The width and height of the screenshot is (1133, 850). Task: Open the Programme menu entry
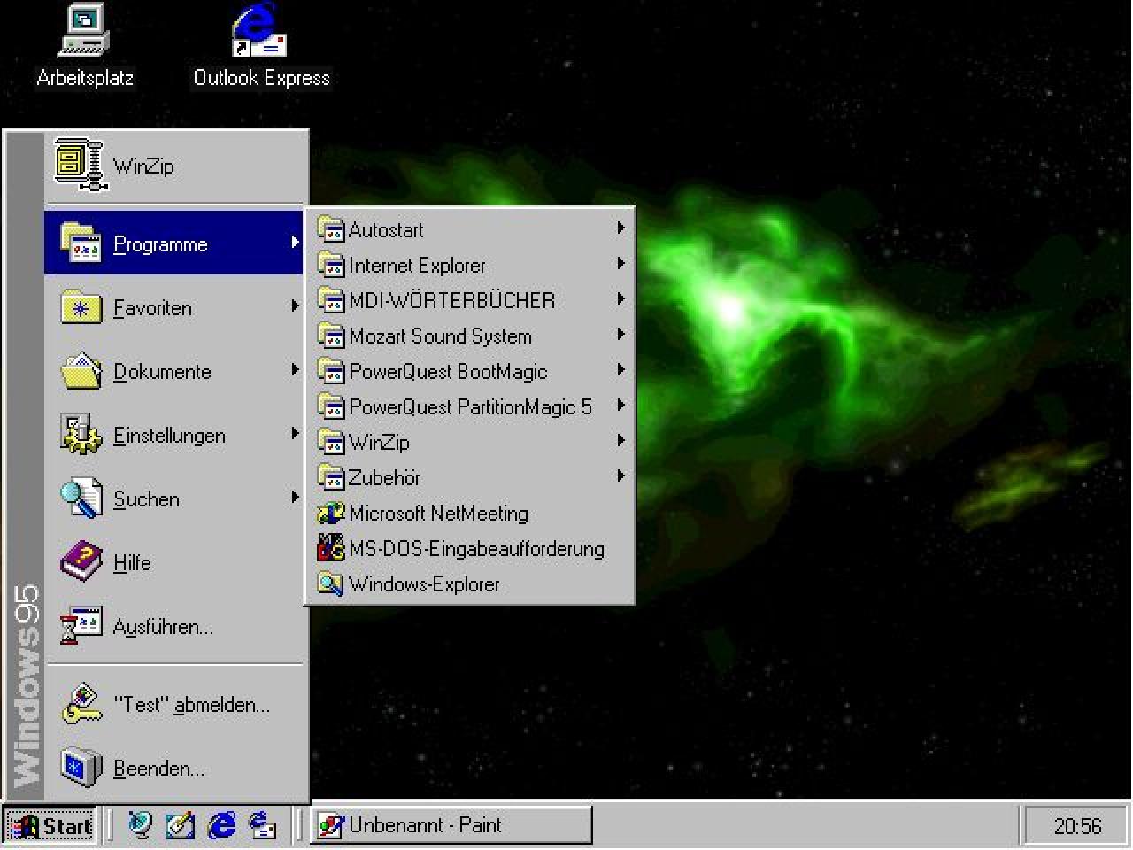click(174, 243)
